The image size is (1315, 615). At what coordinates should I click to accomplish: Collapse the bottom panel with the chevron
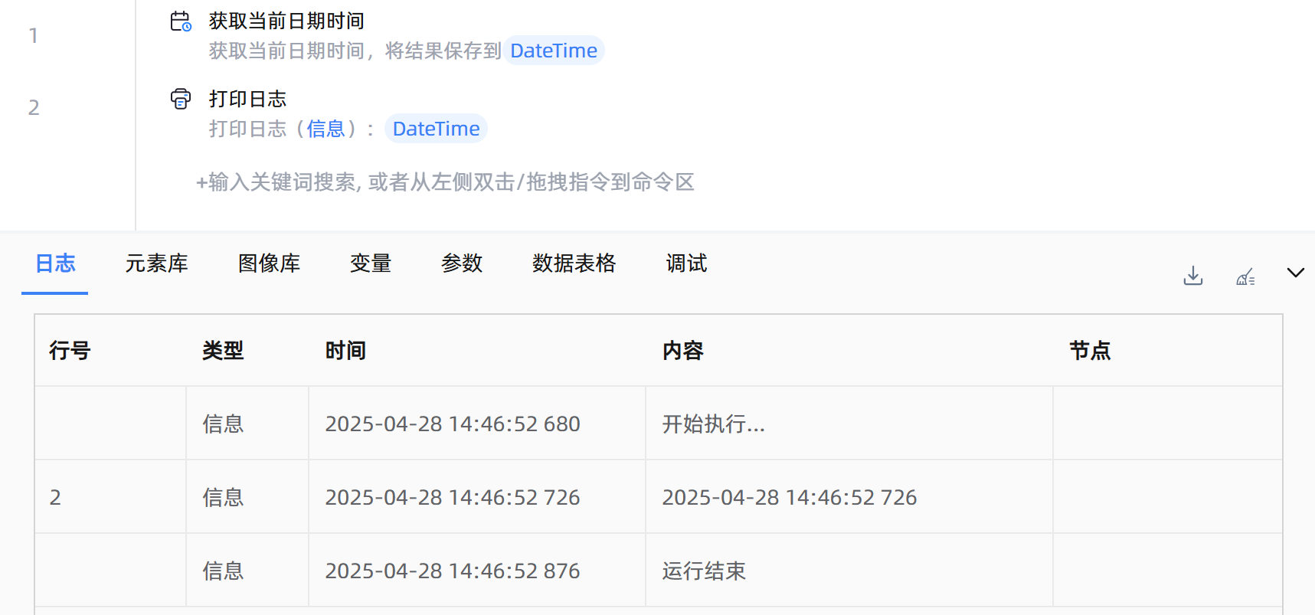click(1295, 273)
